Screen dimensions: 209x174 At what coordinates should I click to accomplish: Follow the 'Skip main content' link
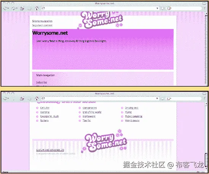coord(42,25)
